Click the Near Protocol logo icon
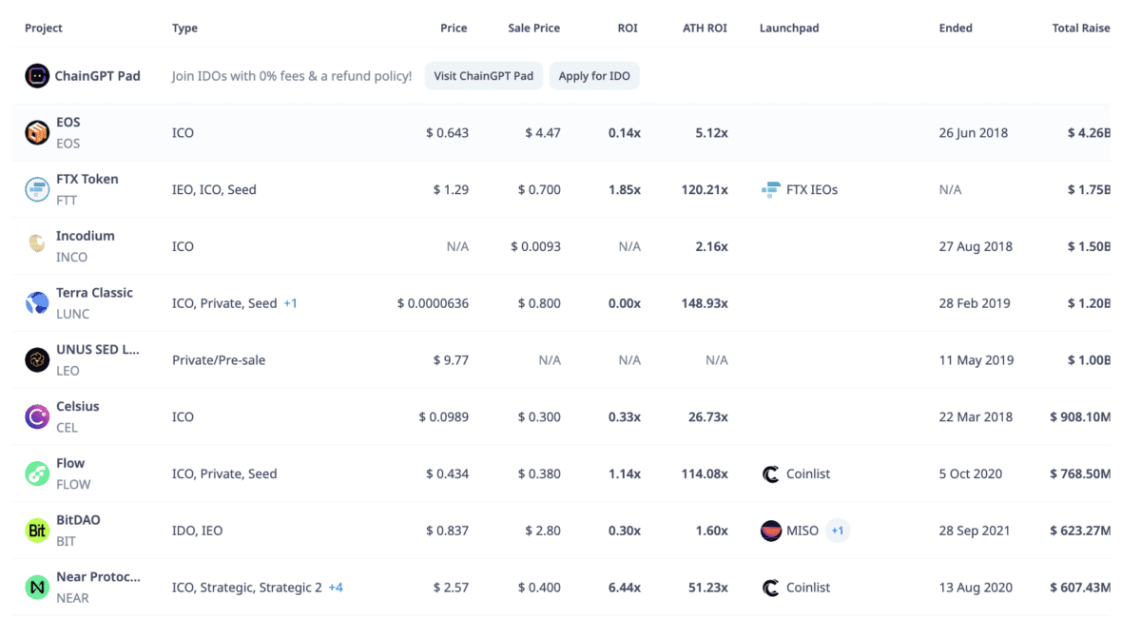 click(x=37, y=588)
